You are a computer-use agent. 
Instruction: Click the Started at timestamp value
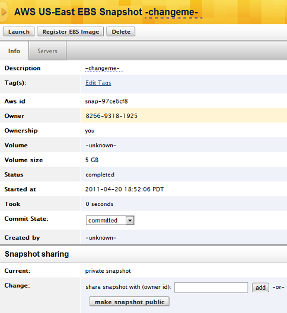click(x=125, y=189)
